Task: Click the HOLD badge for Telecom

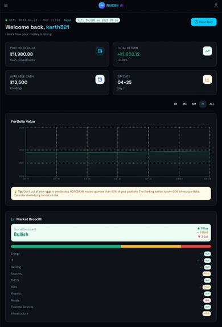Action: coord(207,273)
